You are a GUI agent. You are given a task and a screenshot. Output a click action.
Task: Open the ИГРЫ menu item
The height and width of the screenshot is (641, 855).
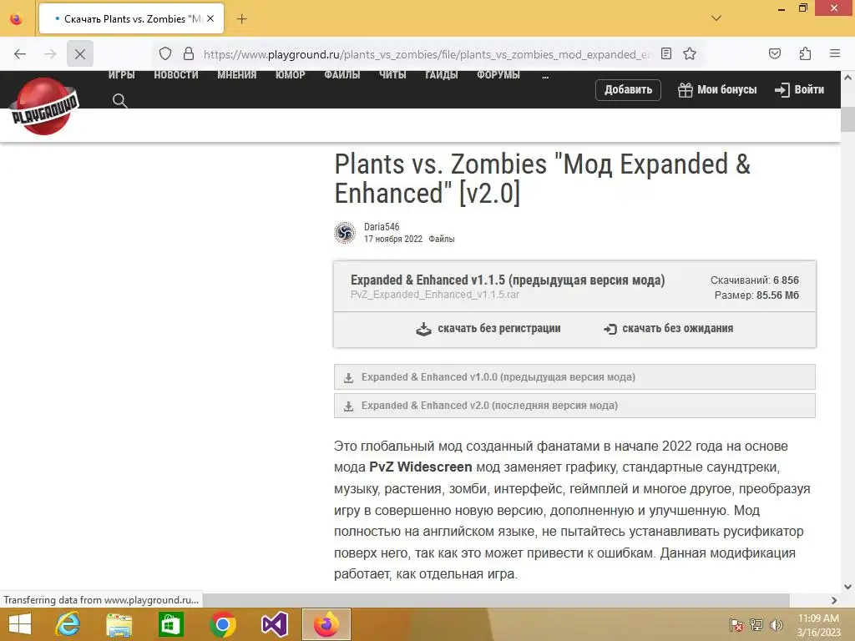121,75
